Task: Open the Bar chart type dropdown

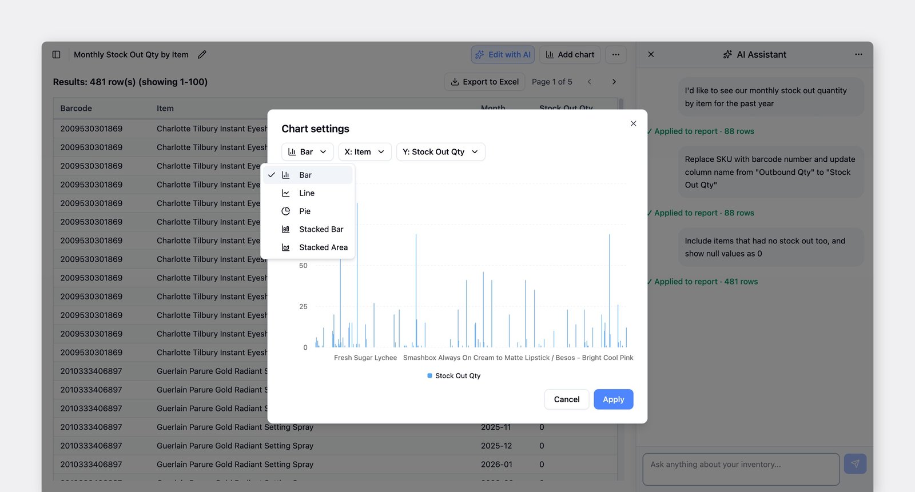Action: tap(307, 152)
